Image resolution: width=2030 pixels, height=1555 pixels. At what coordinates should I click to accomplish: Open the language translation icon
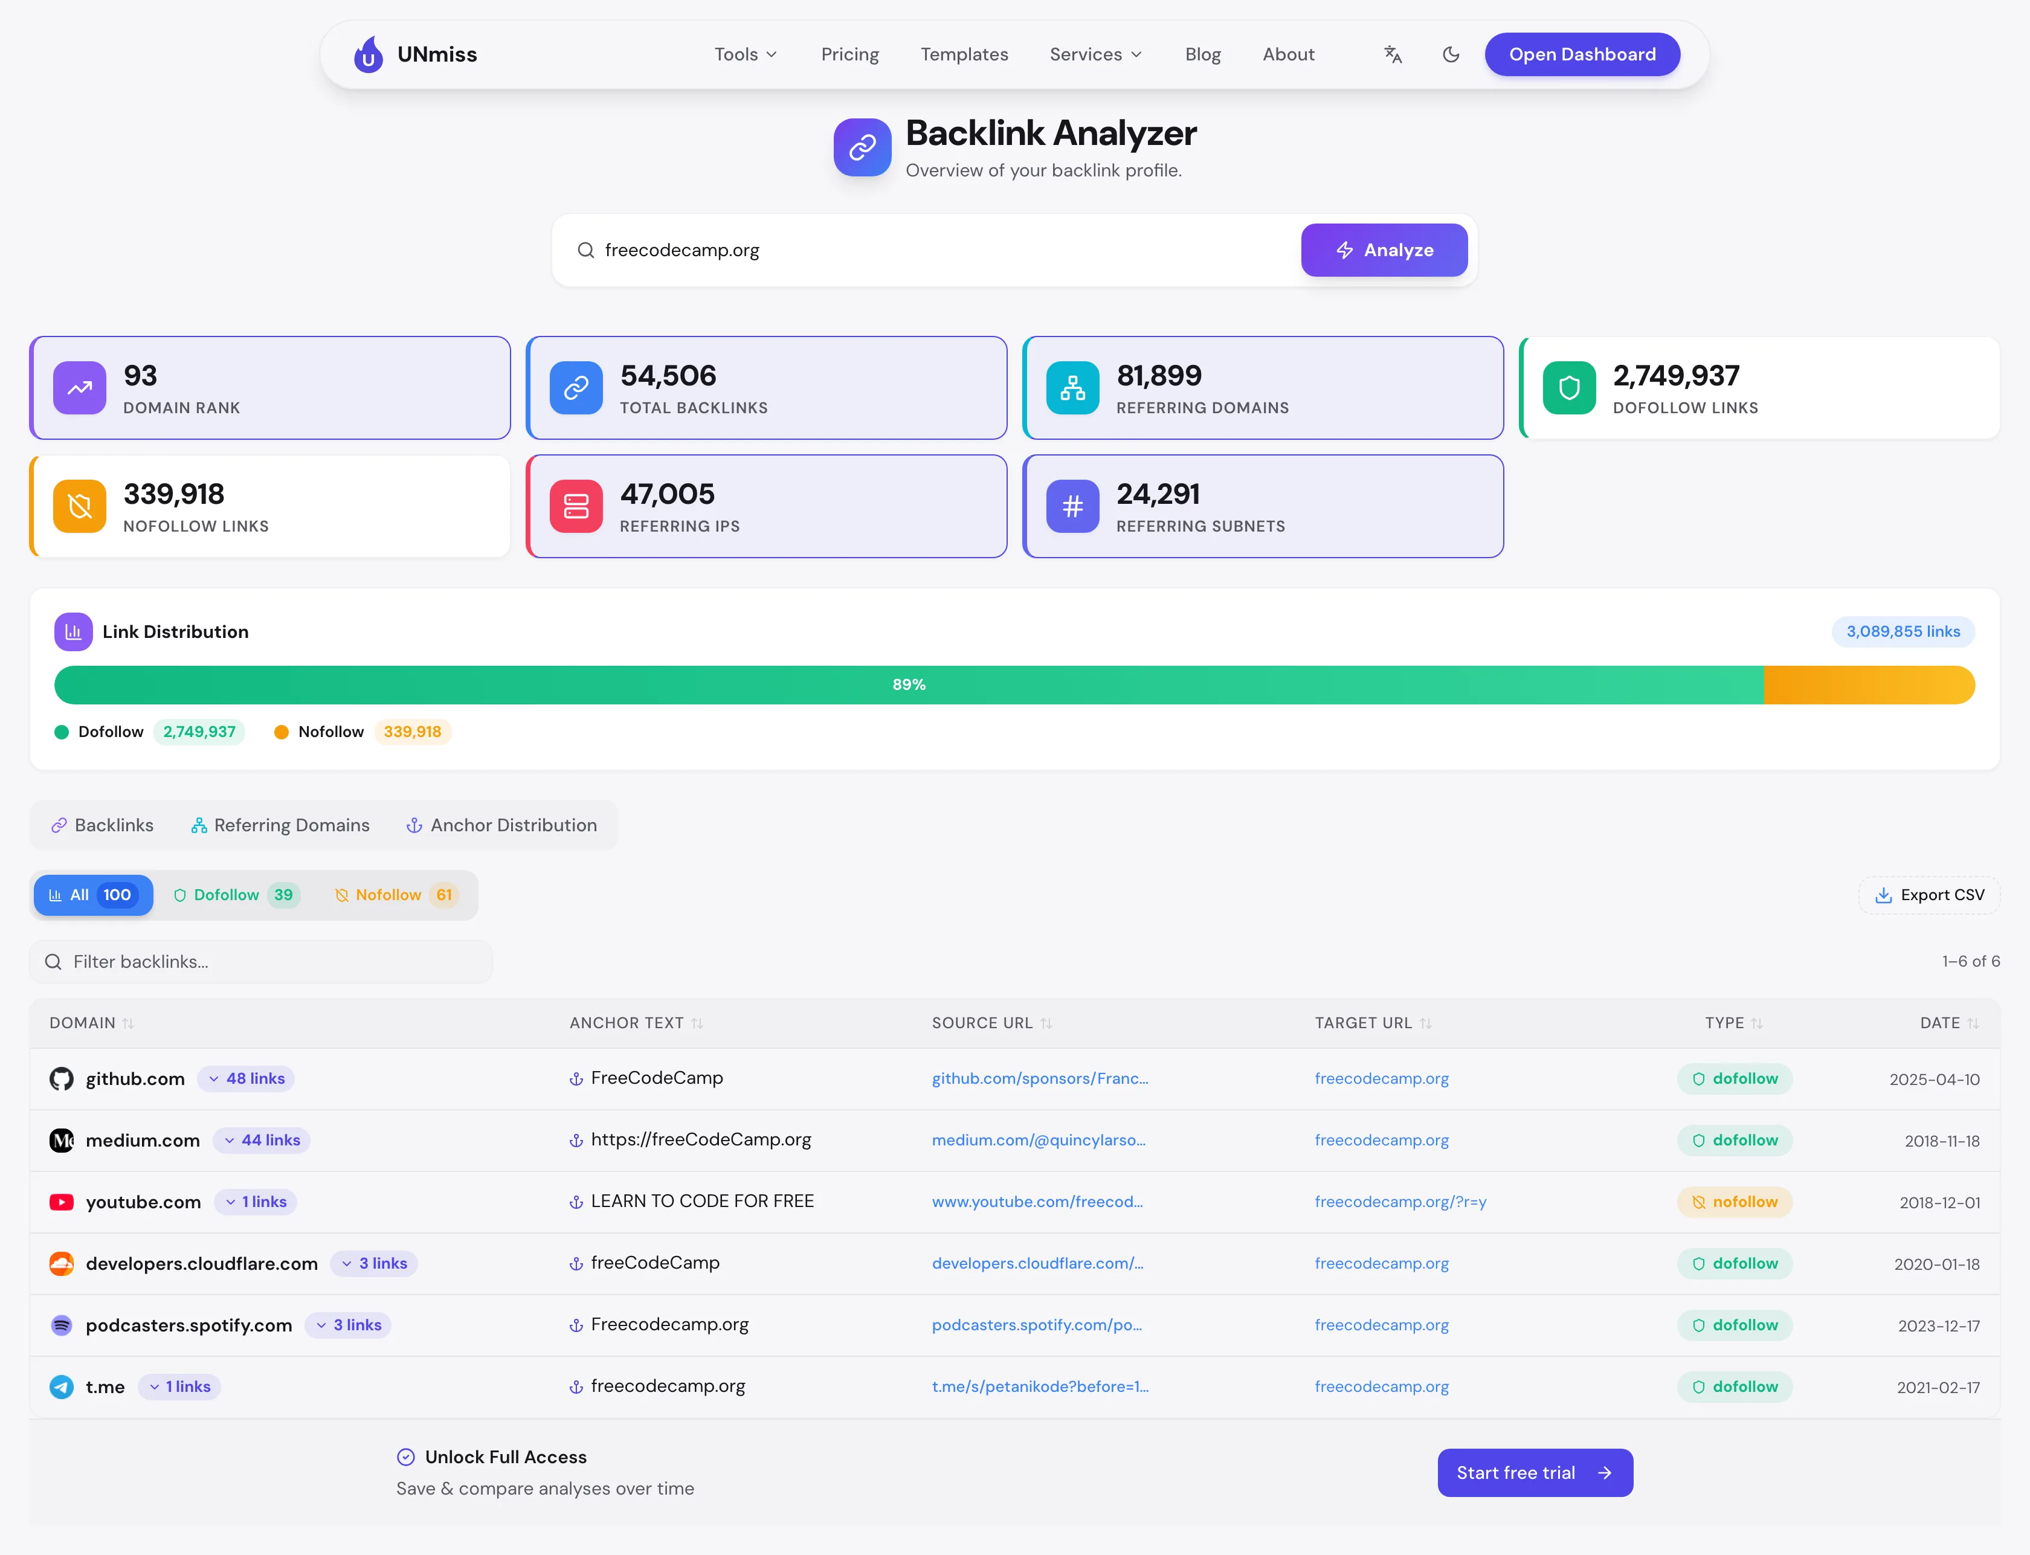click(1393, 54)
